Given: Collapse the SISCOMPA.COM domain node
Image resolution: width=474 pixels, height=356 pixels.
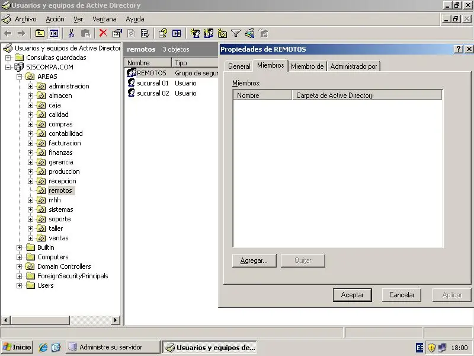Looking at the screenshot, I should (x=8, y=67).
